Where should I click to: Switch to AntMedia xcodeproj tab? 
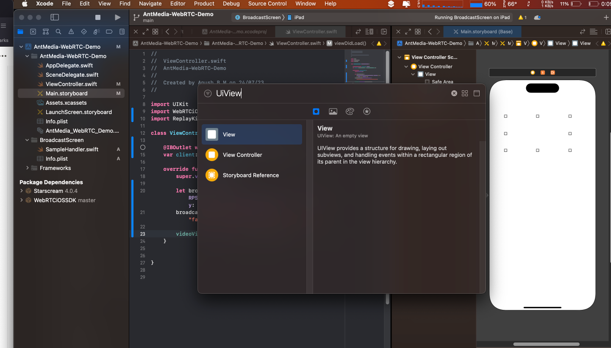coord(234,32)
